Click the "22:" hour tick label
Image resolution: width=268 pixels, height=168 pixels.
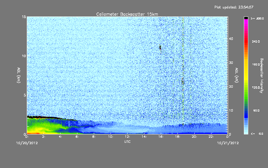pos(211,137)
